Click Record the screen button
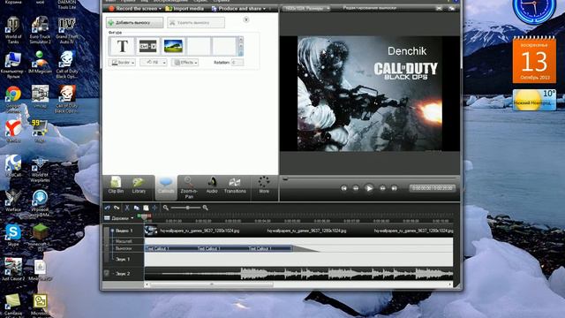565x318 pixels. point(133,8)
